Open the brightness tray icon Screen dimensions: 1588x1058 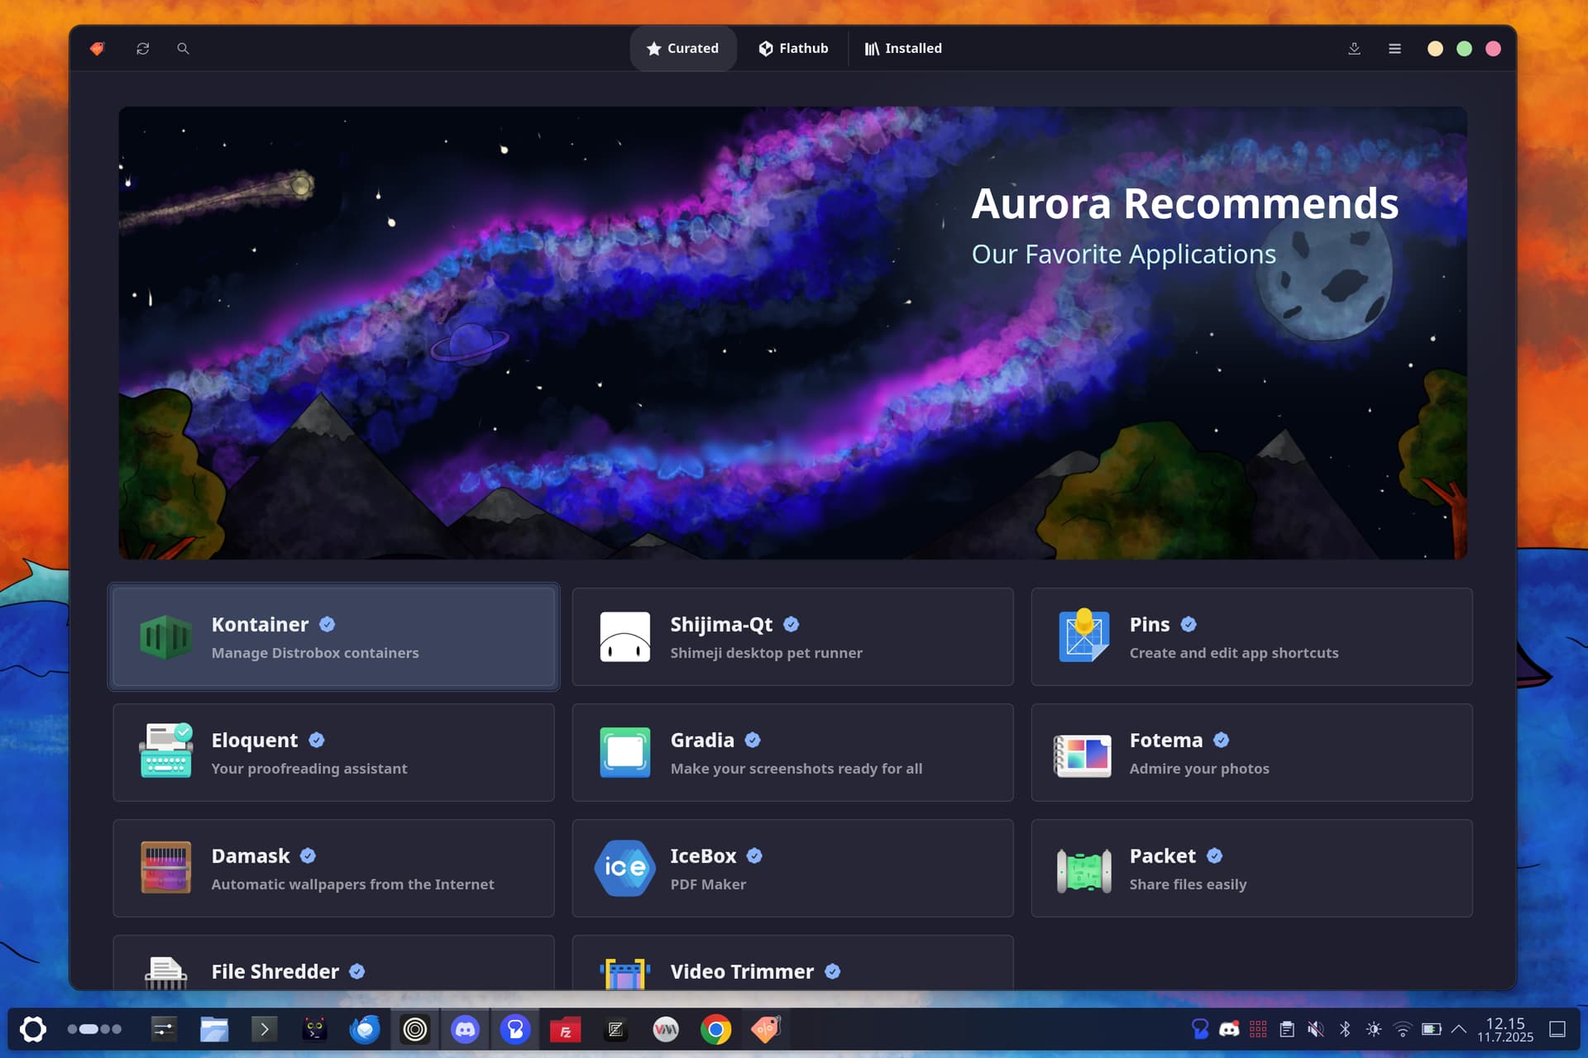pyautogui.click(x=1374, y=1029)
